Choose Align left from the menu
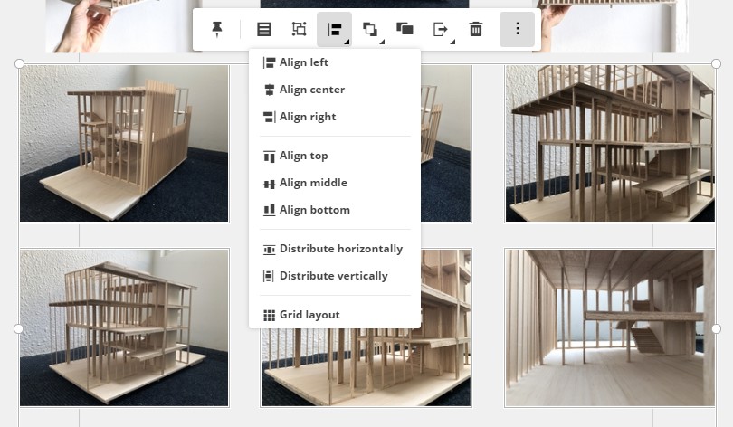The width and height of the screenshot is (733, 427). click(303, 62)
